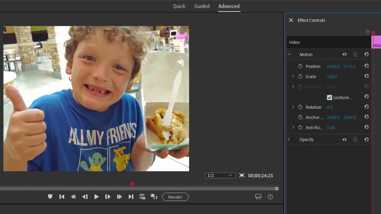Click the pink IMG clip in effect timeline
Image resolution: width=381 pixels, height=214 pixels.
377,42
